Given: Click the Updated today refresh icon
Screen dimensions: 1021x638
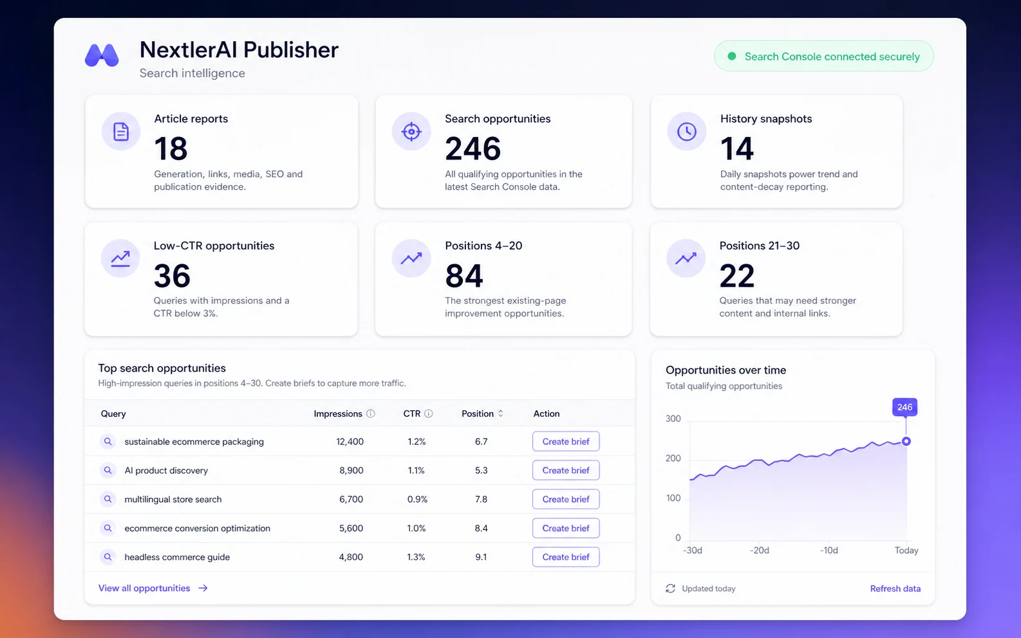Looking at the screenshot, I should click(x=671, y=588).
